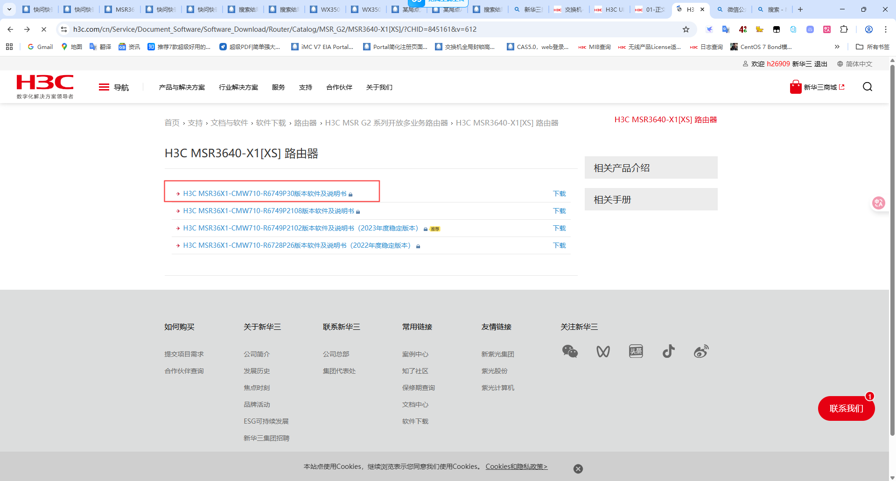Expand the 相关手册 panel
The width and height of the screenshot is (896, 481).
click(x=651, y=199)
